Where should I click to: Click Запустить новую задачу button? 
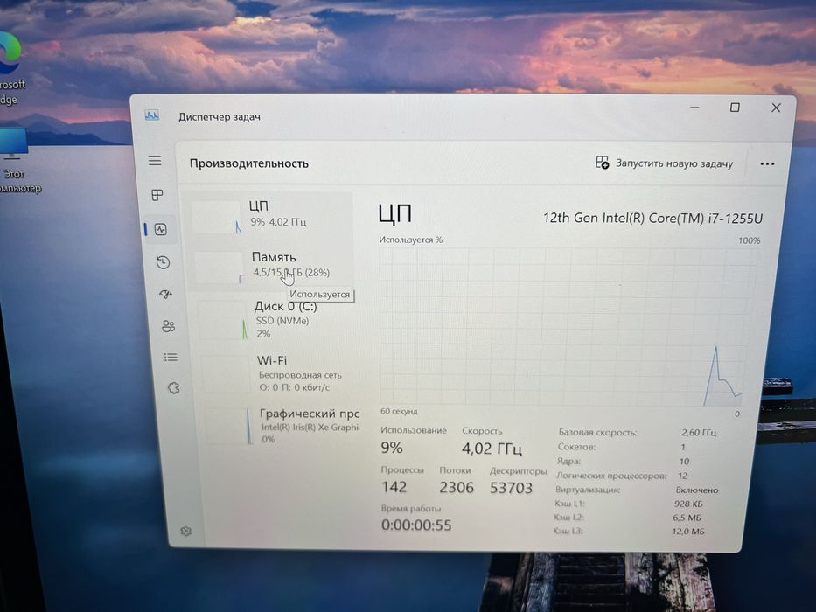click(x=665, y=163)
